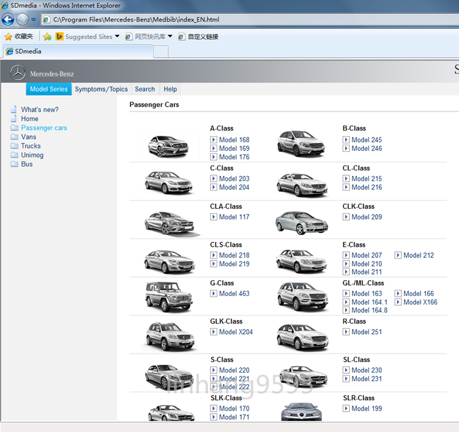Click the CLK-Class car thumbnail

click(x=302, y=223)
